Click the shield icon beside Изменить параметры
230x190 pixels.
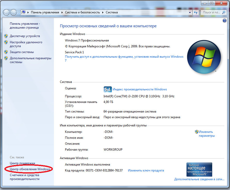click(x=196, y=132)
